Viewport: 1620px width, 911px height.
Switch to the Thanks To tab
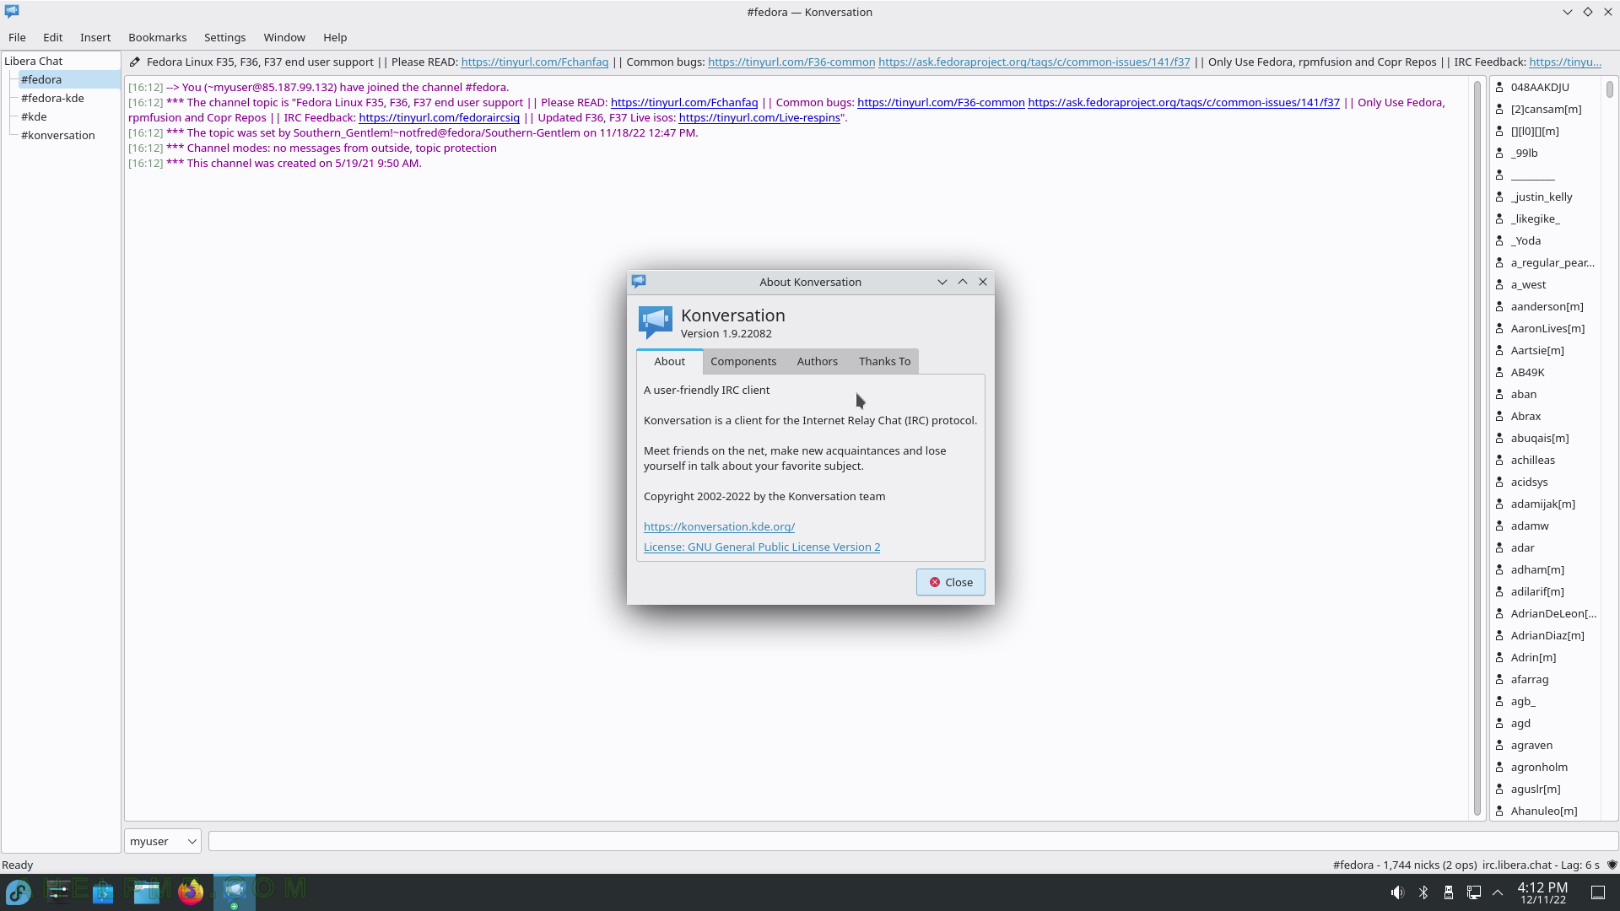click(x=884, y=361)
